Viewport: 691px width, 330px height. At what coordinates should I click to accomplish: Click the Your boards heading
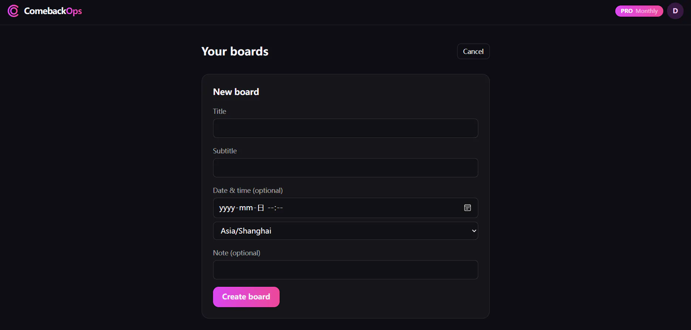(x=235, y=51)
